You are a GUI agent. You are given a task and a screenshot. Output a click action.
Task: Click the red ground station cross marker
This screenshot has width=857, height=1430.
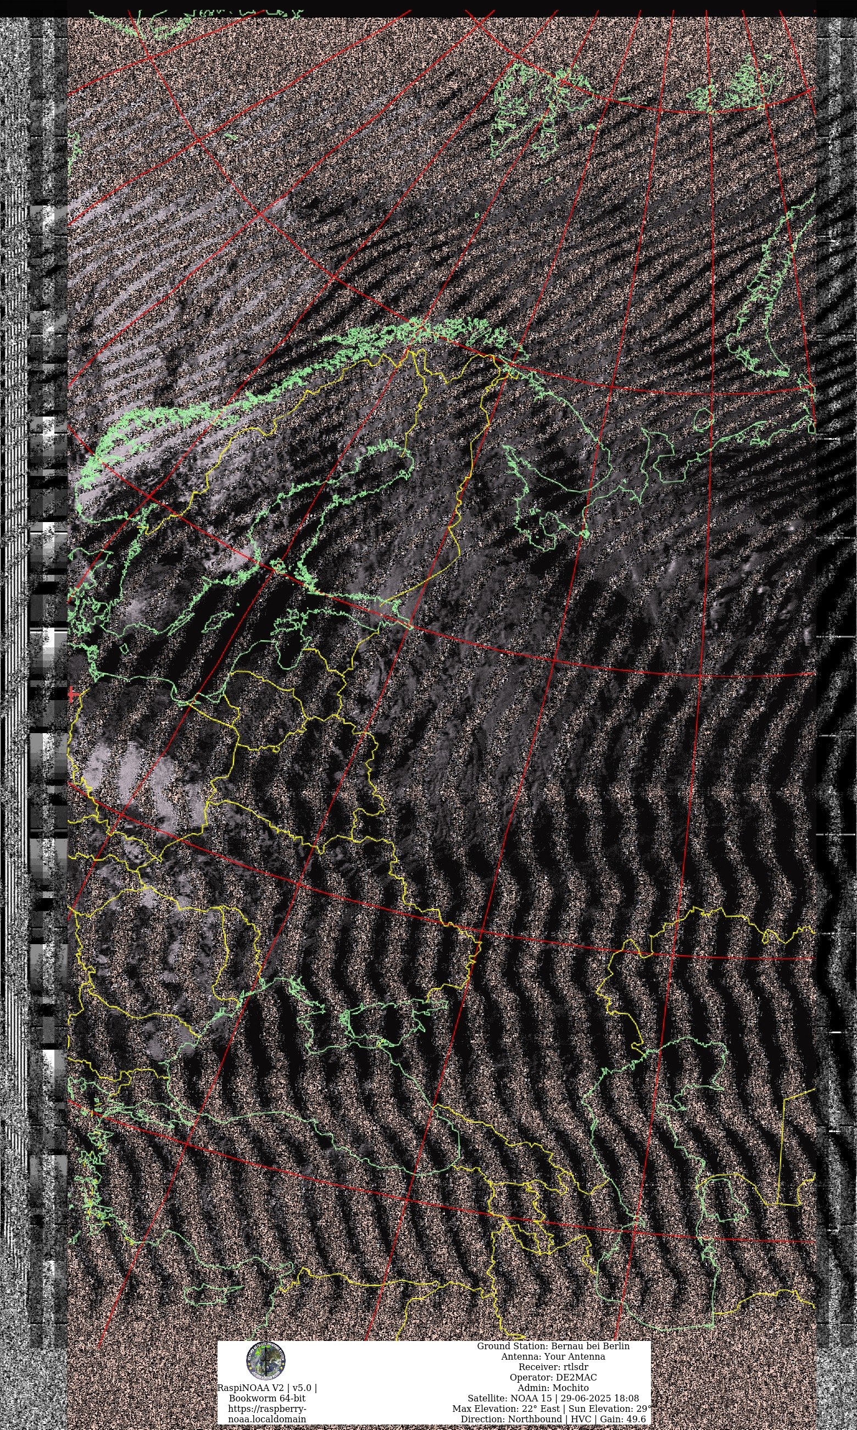(74, 694)
